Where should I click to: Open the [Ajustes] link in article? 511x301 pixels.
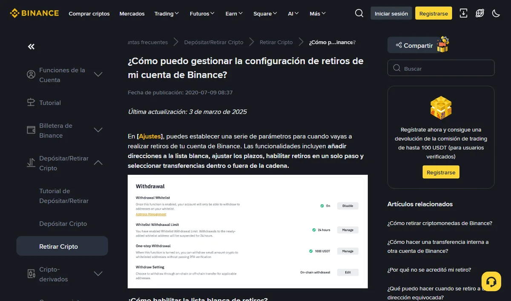tap(149, 136)
